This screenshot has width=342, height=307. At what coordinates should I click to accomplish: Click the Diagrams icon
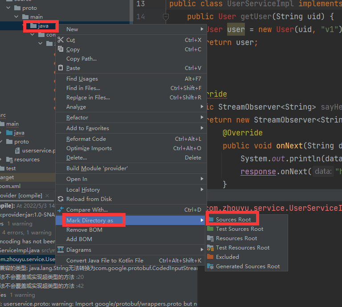click(x=61, y=250)
